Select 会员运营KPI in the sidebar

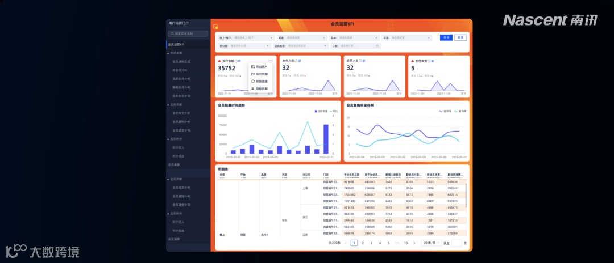[x=188, y=44]
